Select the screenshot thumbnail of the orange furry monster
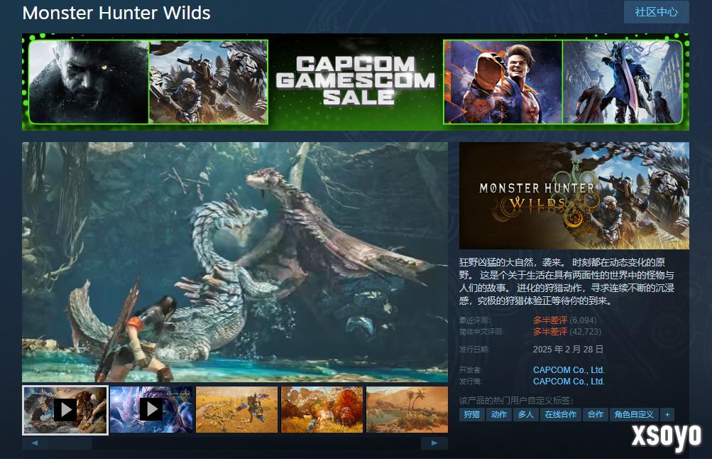The image size is (712, 459). pos(322,409)
